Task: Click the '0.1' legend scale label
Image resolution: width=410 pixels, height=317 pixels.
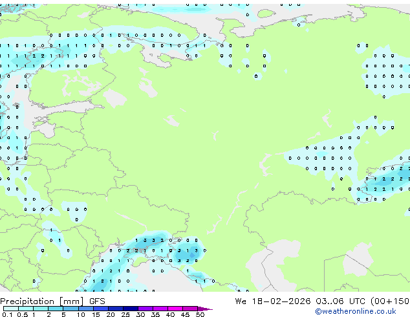Action: tap(7, 314)
